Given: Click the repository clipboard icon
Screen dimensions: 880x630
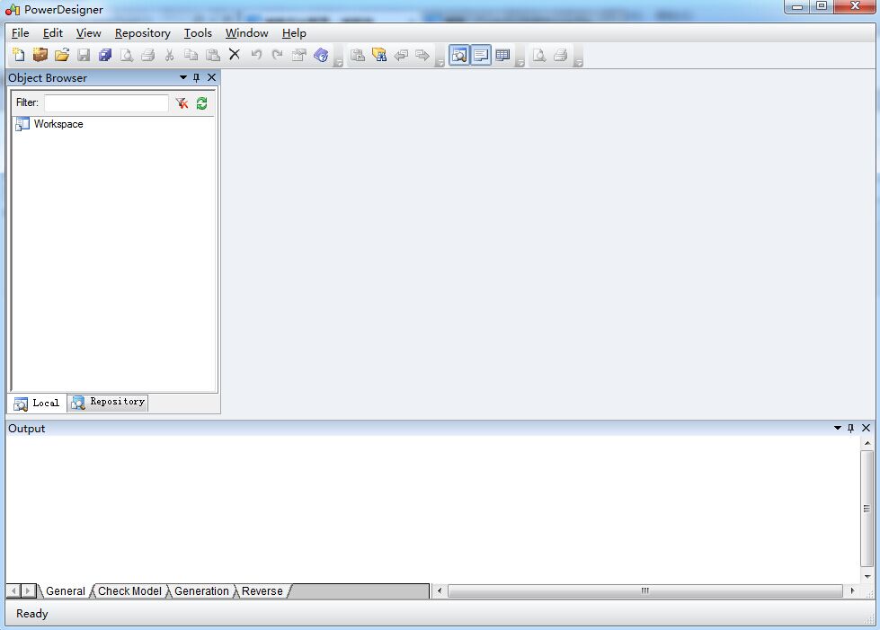Looking at the screenshot, I should coord(358,55).
